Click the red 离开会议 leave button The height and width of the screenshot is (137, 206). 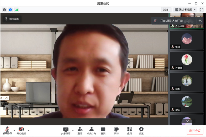[195, 131]
